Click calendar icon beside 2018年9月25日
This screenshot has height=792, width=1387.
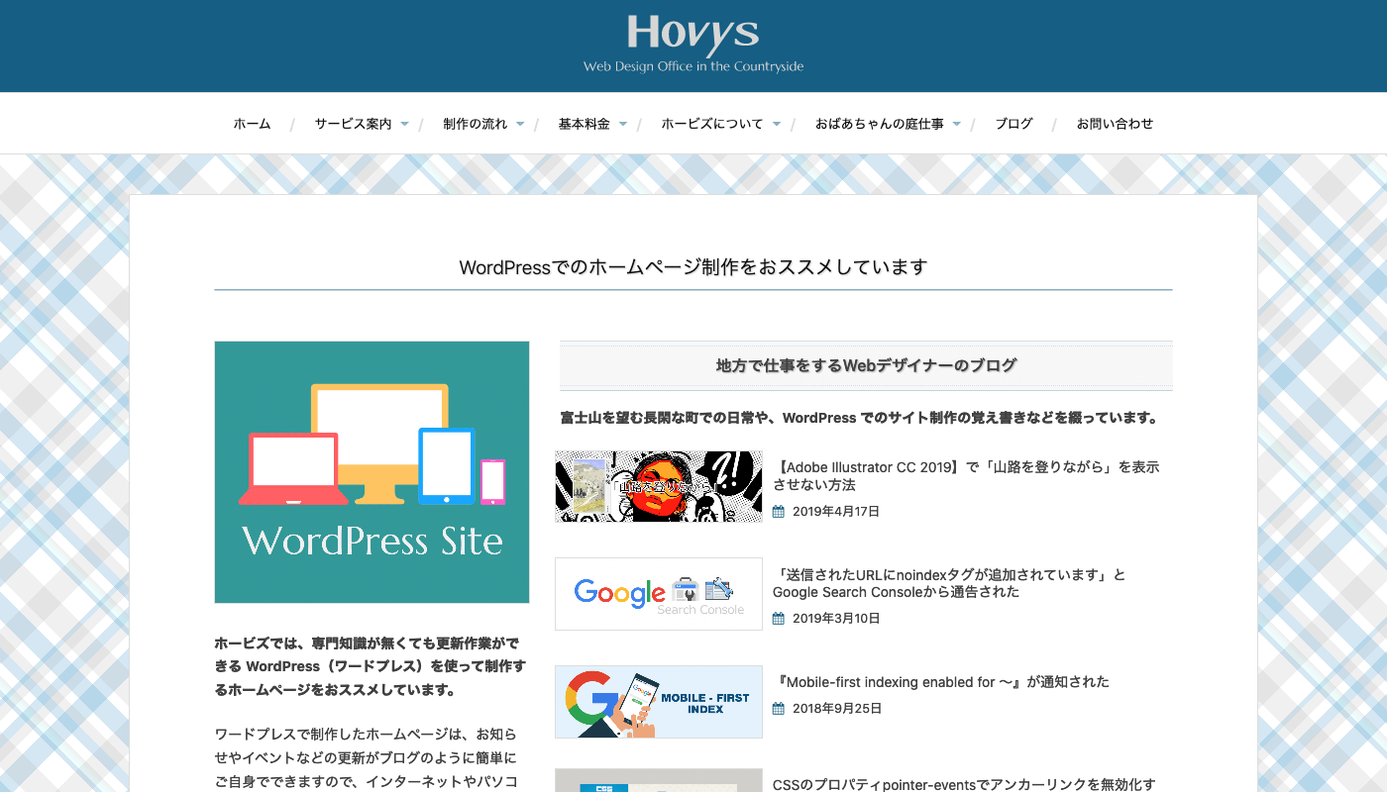(779, 709)
